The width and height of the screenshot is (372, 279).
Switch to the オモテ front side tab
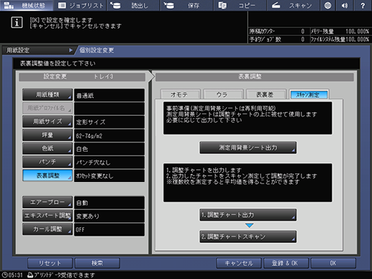pyautogui.click(x=181, y=94)
